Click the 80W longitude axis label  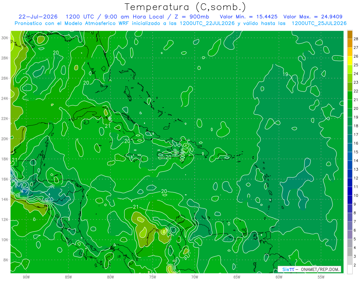point(110,277)
